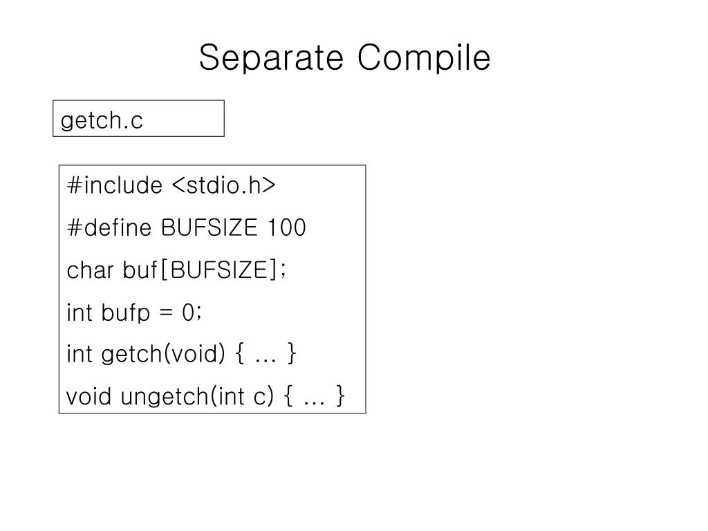Click the BUFSIZE macro name in define
The image size is (708, 531).
click(209, 227)
